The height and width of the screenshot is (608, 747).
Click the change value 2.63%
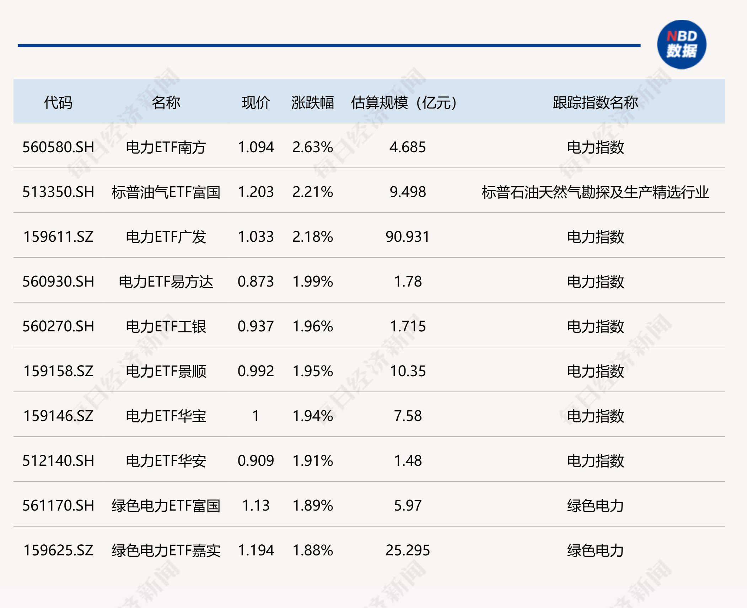(313, 147)
